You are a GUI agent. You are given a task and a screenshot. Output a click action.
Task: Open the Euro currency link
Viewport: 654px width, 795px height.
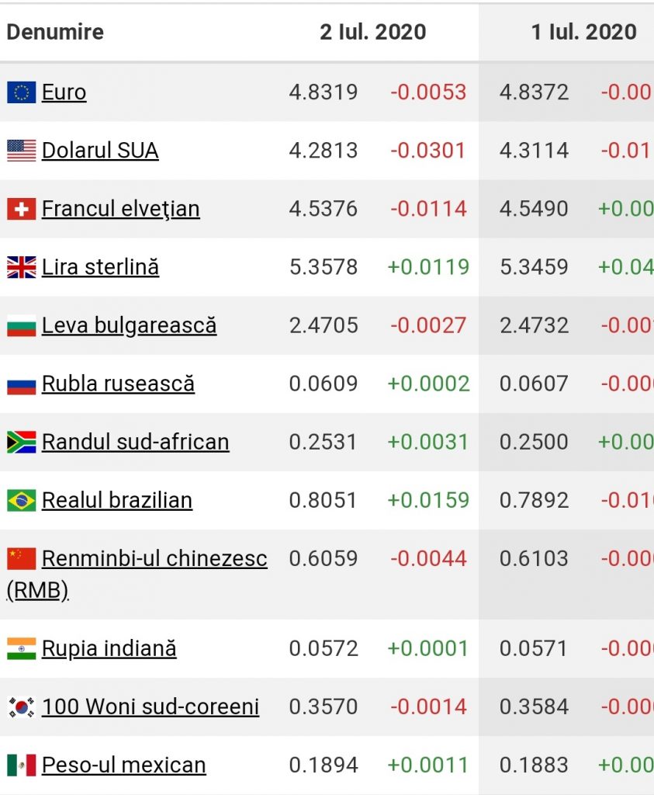point(64,92)
